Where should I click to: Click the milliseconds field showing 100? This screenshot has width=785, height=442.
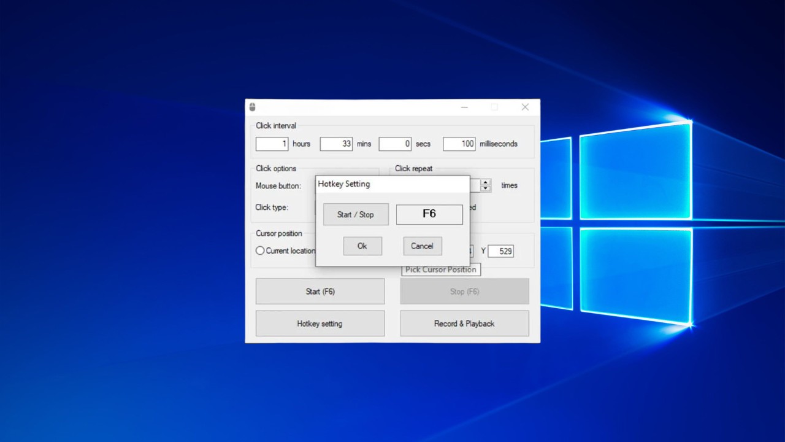(x=459, y=144)
